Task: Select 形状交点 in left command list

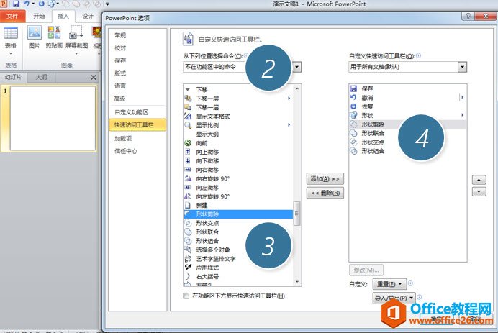Action: click(238, 223)
